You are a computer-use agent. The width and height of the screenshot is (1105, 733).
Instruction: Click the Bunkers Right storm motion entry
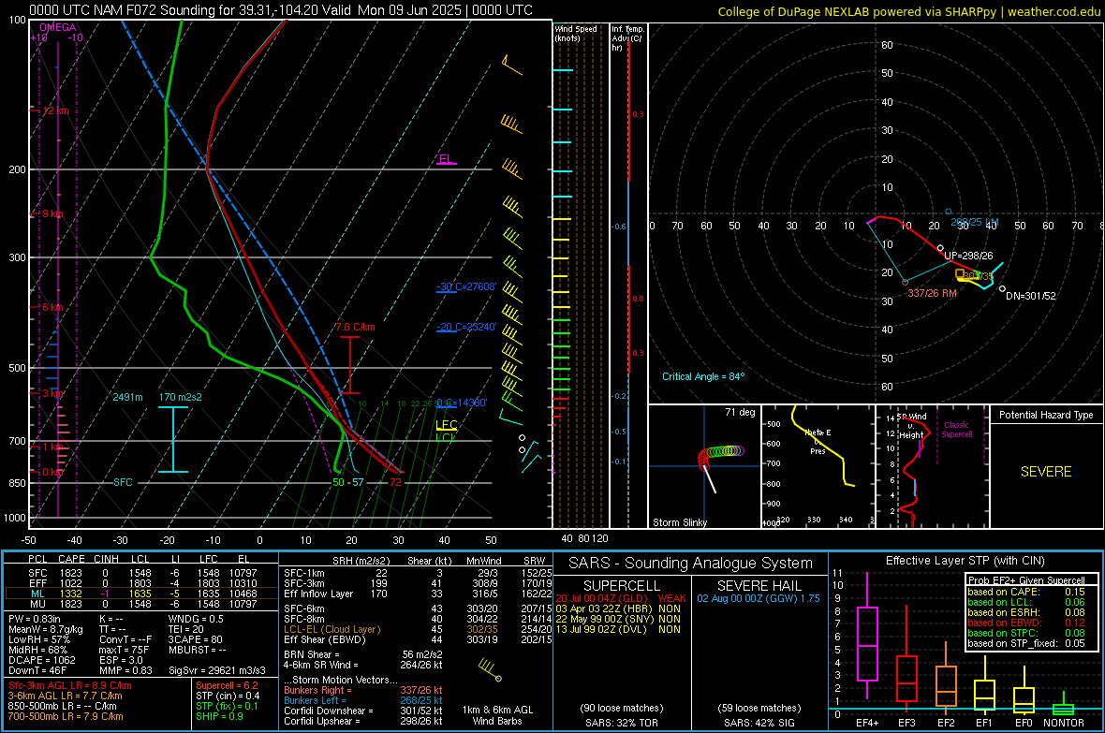click(x=363, y=690)
